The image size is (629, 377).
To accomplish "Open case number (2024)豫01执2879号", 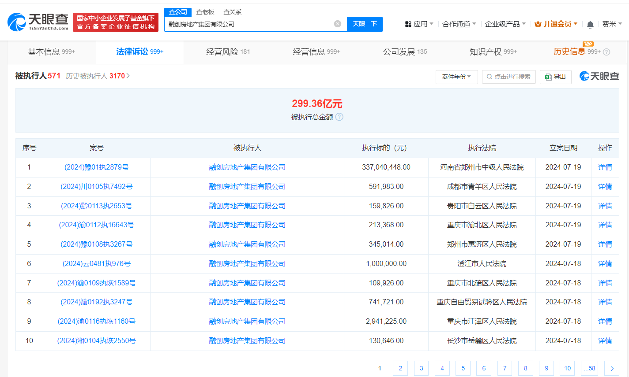I will click(97, 167).
